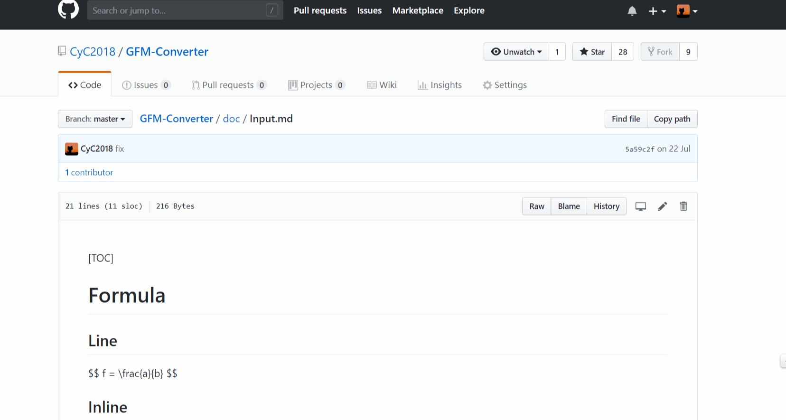This screenshot has height=420, width=786.
Task: Open the fix commit message
Action: pos(120,149)
